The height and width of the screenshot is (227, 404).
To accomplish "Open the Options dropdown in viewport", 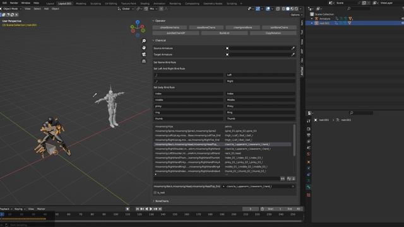I will (x=296, y=15).
